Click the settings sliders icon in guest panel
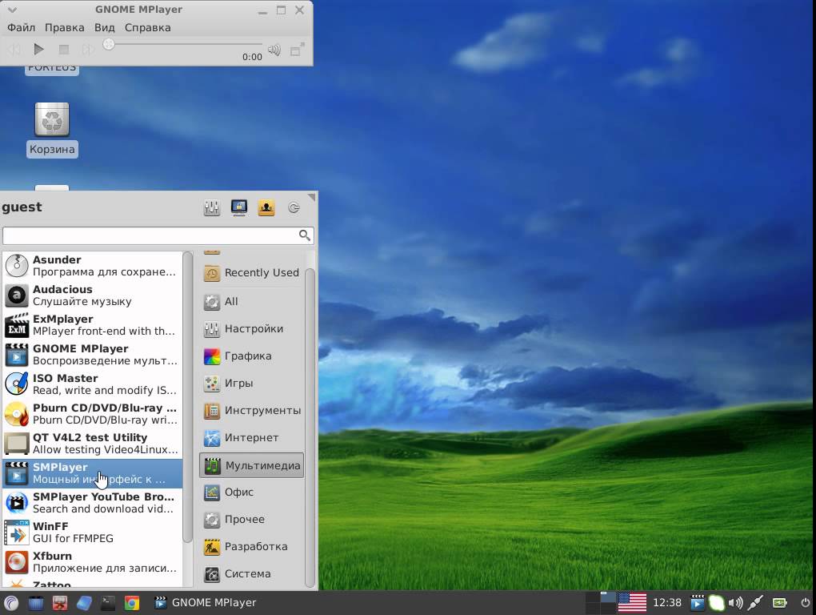This screenshot has height=615, width=816. [x=212, y=207]
